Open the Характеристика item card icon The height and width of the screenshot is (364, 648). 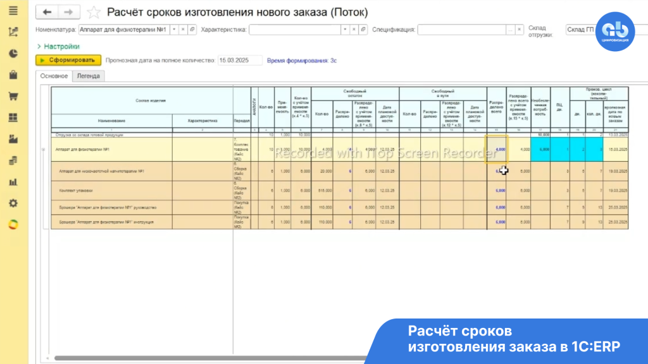click(363, 30)
